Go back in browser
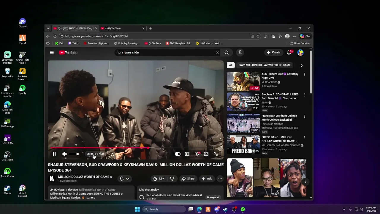 point(48,36)
